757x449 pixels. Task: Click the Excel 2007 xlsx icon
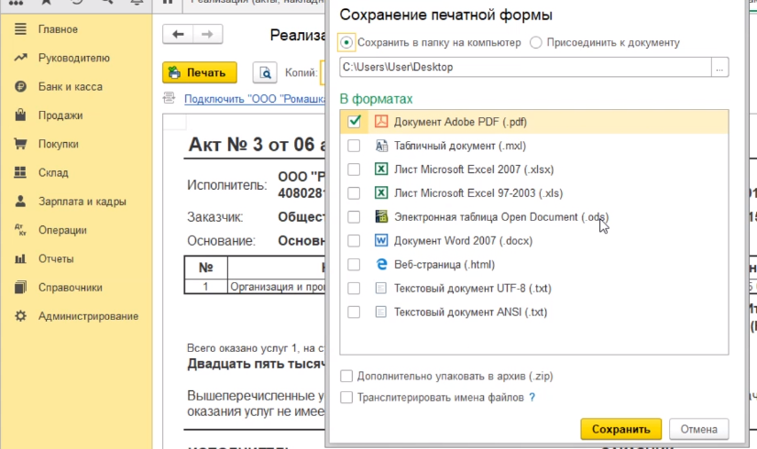pos(381,169)
